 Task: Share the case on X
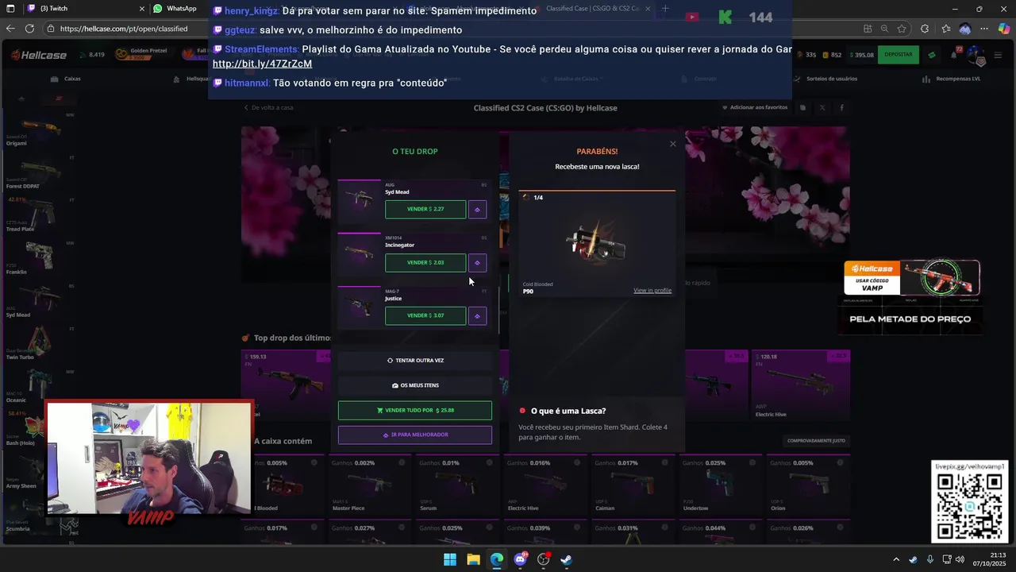pyautogui.click(x=822, y=107)
